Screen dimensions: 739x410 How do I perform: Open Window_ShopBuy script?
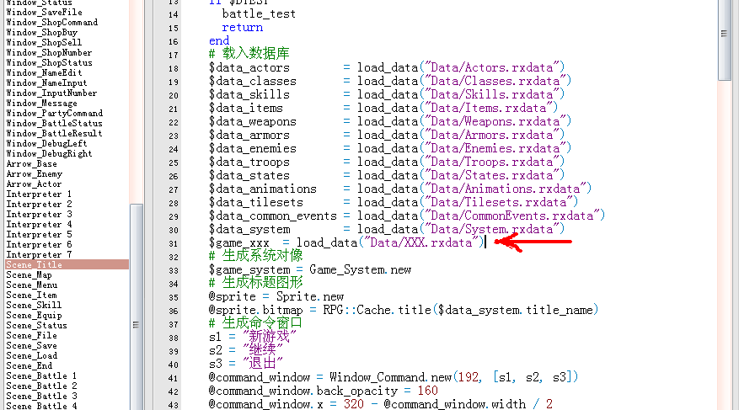(x=41, y=33)
